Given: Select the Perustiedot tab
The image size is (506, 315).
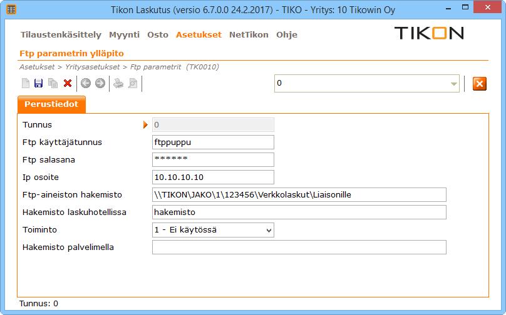Looking at the screenshot, I should coord(51,104).
